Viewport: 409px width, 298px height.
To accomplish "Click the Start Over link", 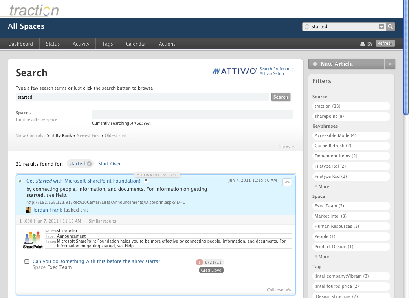I will click(x=109, y=164).
